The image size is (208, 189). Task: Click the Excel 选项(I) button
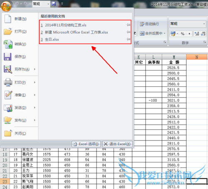86,144
